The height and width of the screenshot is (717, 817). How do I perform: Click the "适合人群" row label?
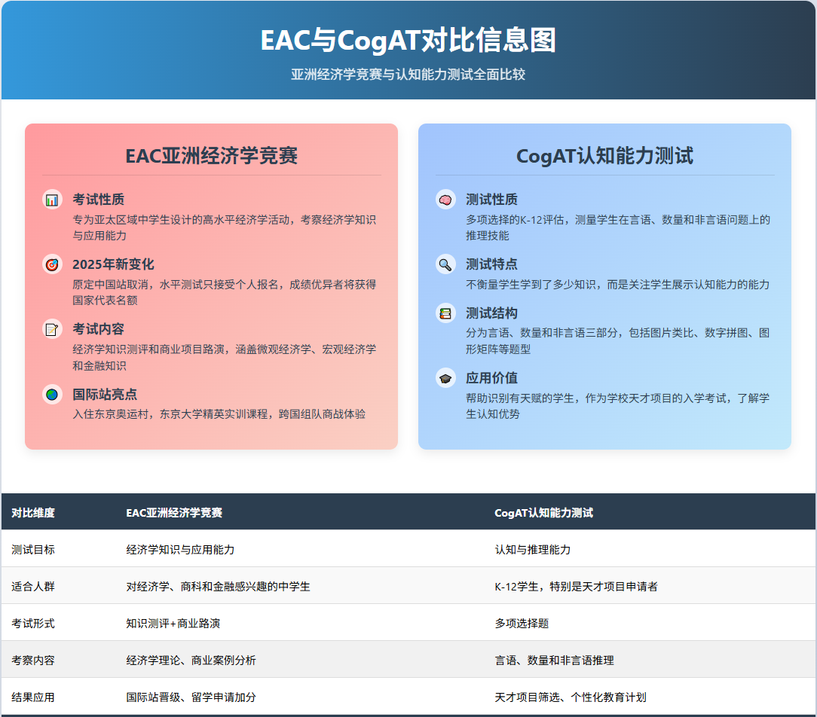point(33,587)
